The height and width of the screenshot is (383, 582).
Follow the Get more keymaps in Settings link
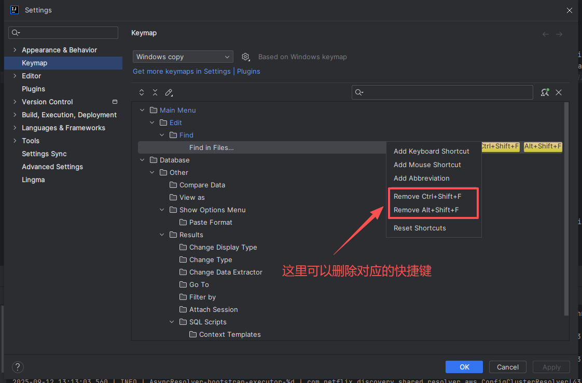182,71
